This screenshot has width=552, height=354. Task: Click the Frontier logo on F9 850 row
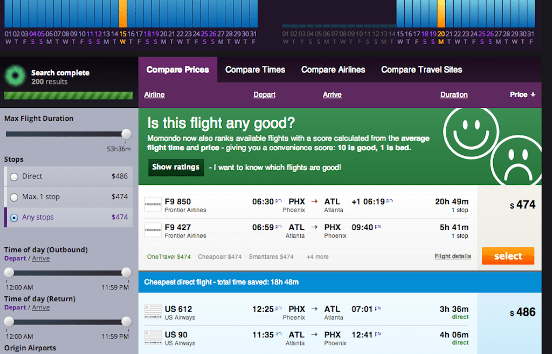tap(153, 204)
